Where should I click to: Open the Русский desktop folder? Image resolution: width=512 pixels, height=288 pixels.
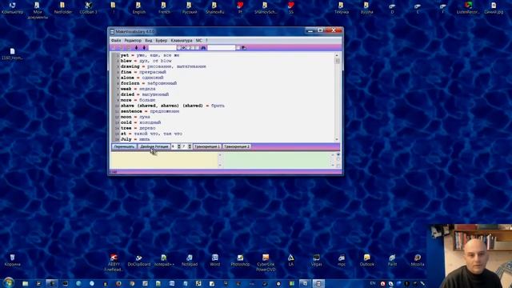coord(190,8)
